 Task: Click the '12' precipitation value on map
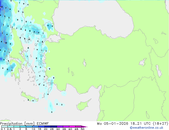click(x=6, y=43)
